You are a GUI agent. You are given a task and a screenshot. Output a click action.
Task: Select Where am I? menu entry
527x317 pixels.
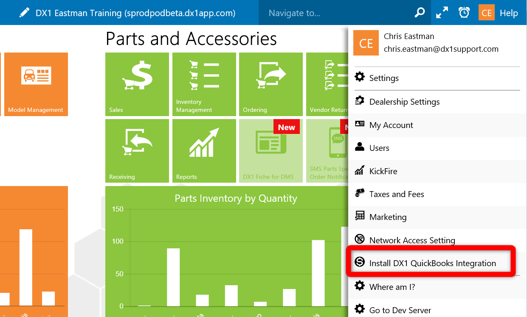click(x=437, y=287)
